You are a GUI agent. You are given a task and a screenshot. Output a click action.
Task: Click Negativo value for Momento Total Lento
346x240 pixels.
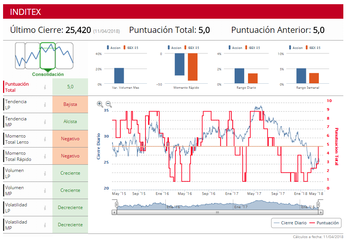tap(70, 139)
